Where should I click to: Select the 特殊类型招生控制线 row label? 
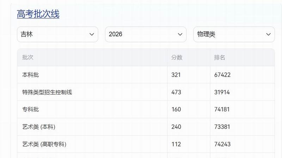[47, 92]
